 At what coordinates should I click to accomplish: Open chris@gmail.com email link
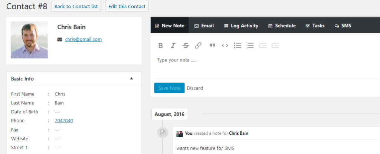click(83, 39)
